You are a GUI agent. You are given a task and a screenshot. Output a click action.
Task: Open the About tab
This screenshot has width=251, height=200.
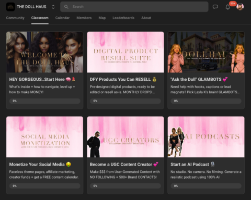click(x=146, y=18)
